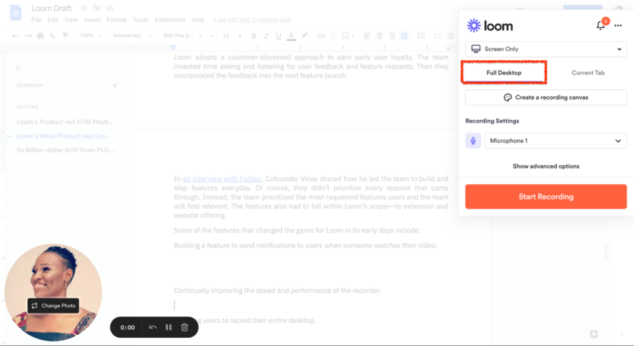Add a summary with the plus icon
The width and height of the screenshot is (634, 346).
[115, 86]
